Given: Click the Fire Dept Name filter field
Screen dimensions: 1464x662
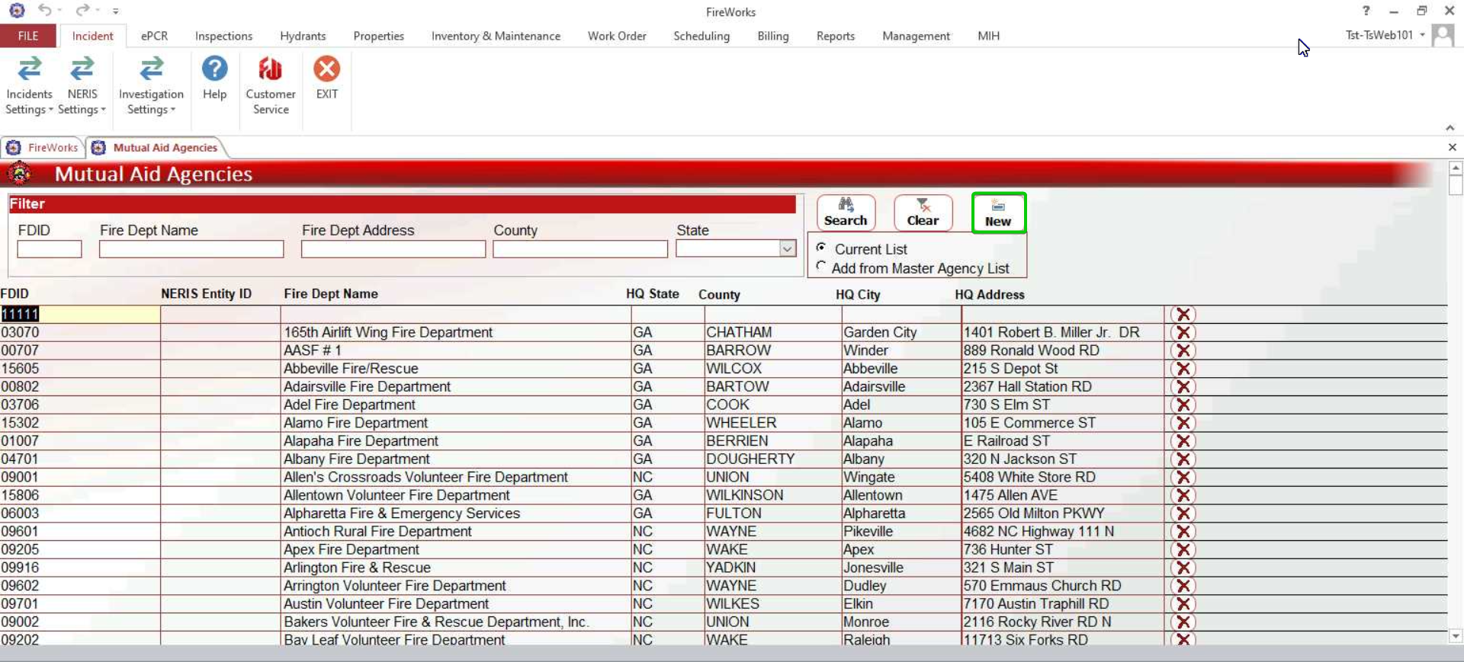Looking at the screenshot, I should click(x=191, y=249).
